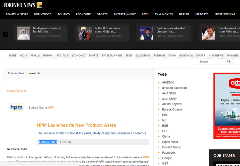The height and width of the screenshot is (166, 240).
Task: Open iReports section
Action: pos(202,14)
